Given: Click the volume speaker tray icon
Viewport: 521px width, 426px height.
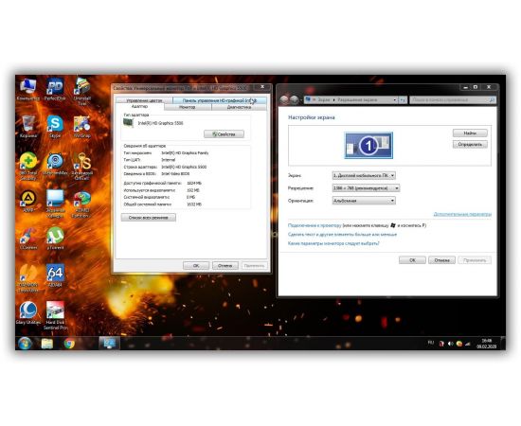Looking at the screenshot, I should pos(450,344).
